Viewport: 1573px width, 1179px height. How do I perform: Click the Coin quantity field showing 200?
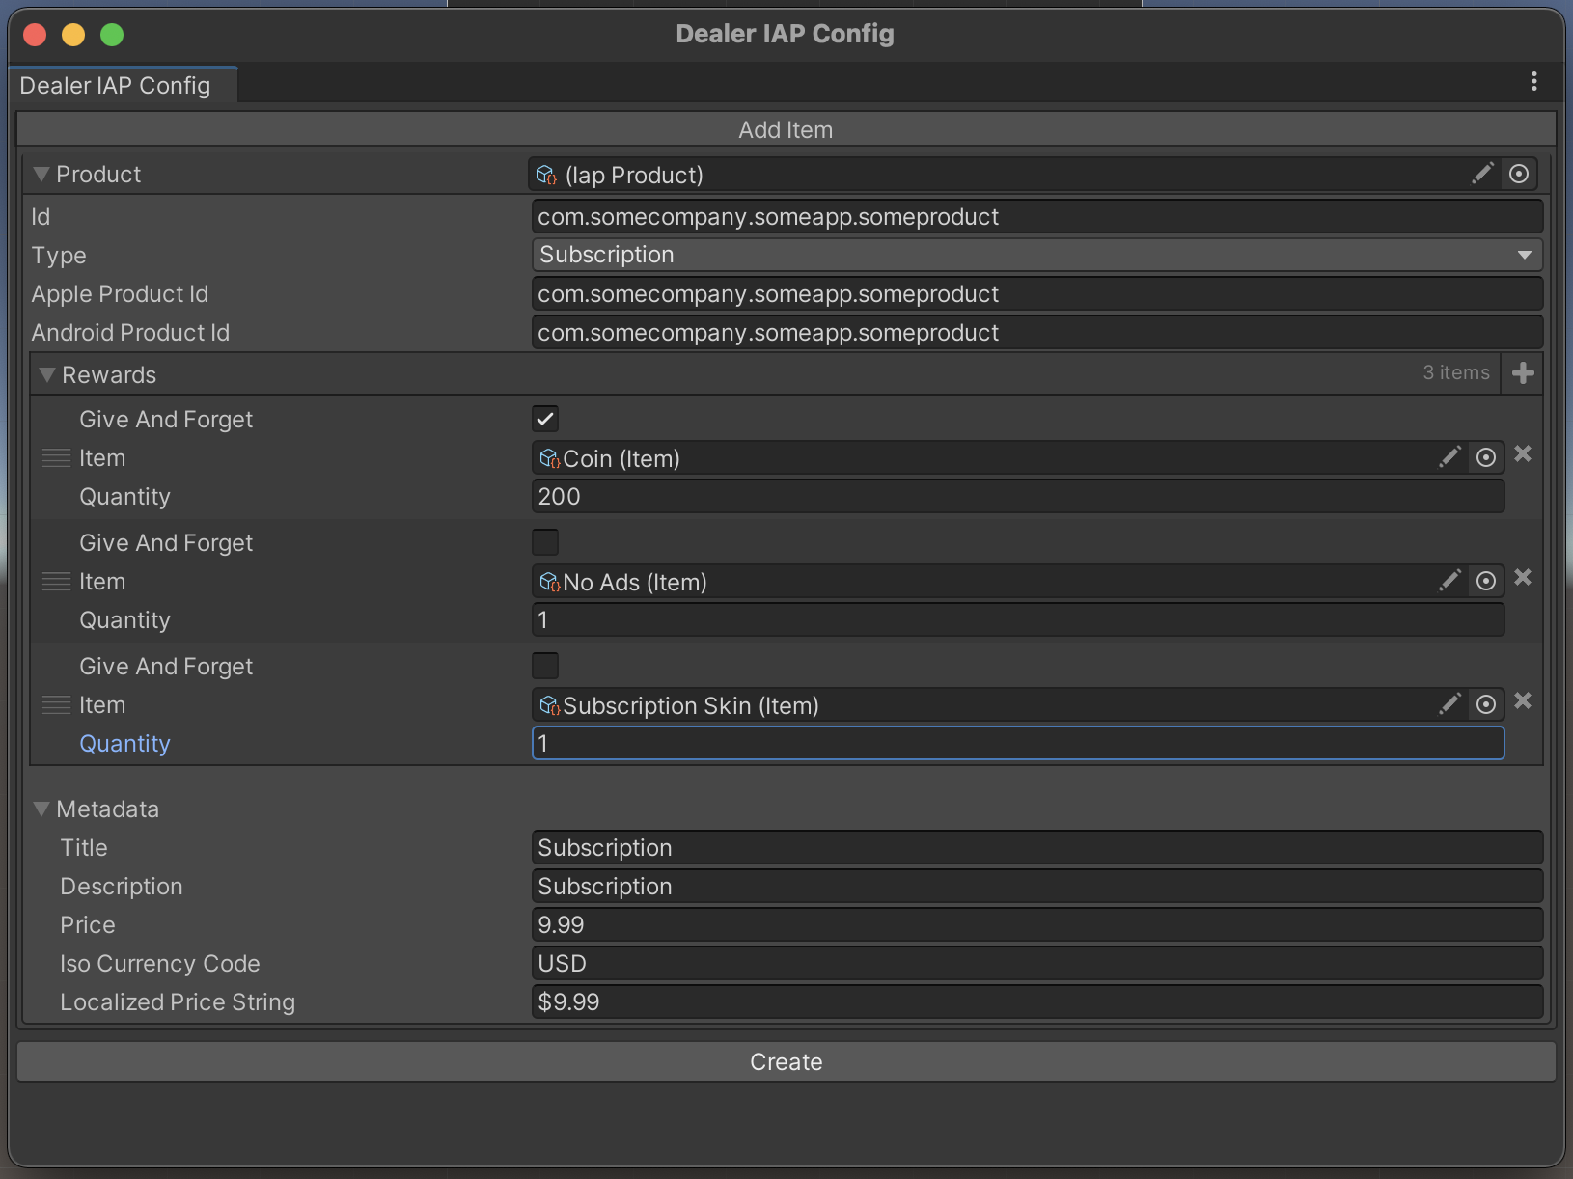1018,496
